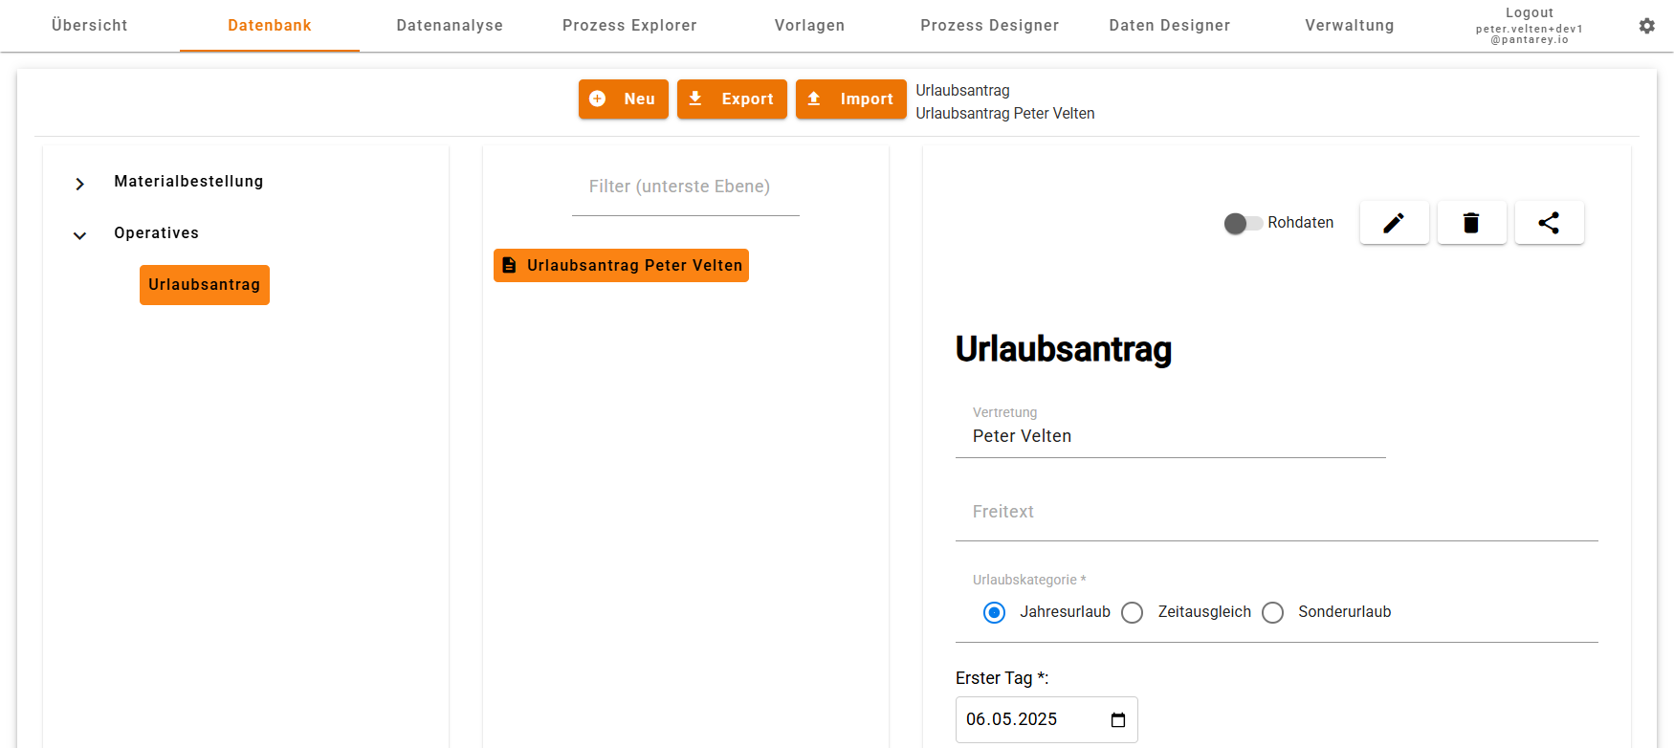Select Urlaubsantrag in the tree
The width and height of the screenshot is (1674, 748).
click(x=204, y=285)
